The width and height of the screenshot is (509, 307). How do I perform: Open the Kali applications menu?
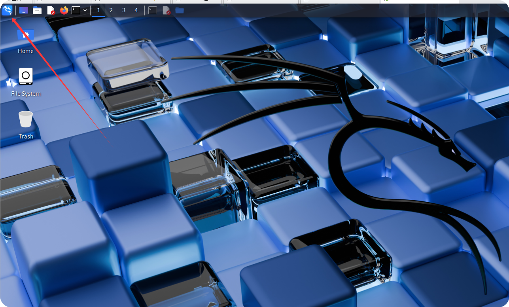[7, 10]
